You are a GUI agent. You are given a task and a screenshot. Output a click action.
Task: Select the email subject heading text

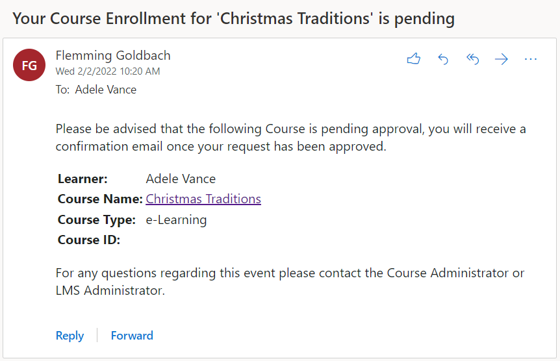[234, 19]
